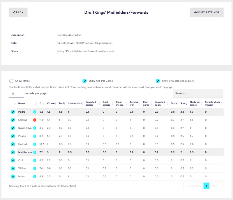
Task: Deselect David Silva row checkmark
Action: (13, 128)
